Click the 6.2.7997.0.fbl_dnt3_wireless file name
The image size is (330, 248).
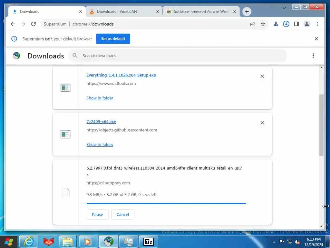[x=164, y=171]
